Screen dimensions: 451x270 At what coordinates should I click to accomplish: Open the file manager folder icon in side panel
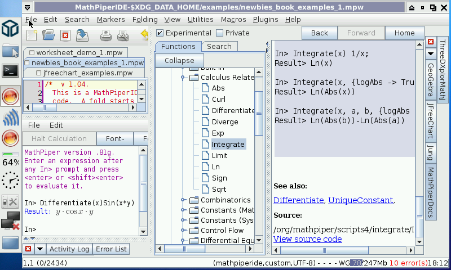point(10,51)
